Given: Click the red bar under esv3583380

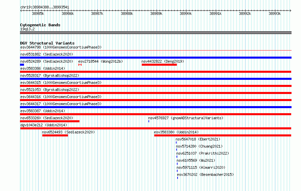Looking at the screenshot, I should point(223,135).
